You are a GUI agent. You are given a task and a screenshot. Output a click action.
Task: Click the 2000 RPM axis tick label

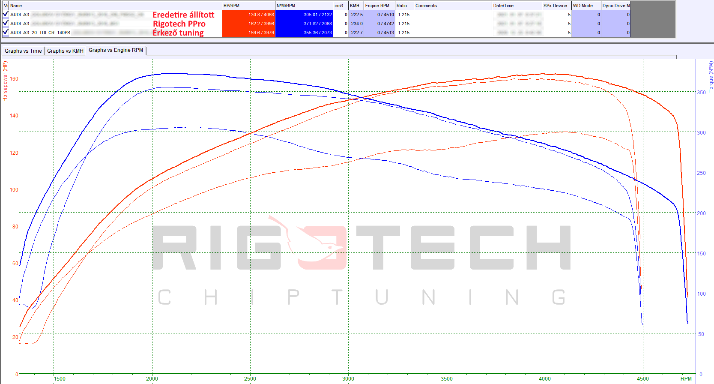tap(152, 378)
